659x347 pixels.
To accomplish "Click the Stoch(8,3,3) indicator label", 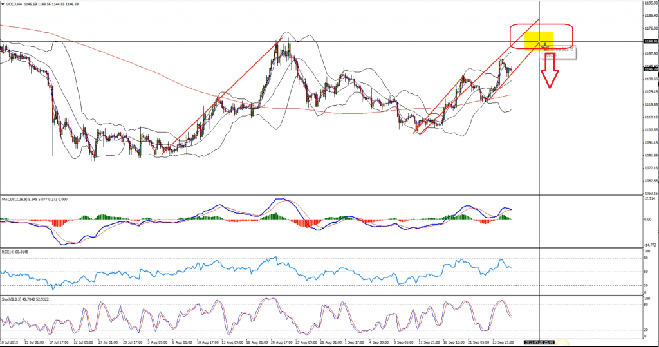I will coord(12,299).
